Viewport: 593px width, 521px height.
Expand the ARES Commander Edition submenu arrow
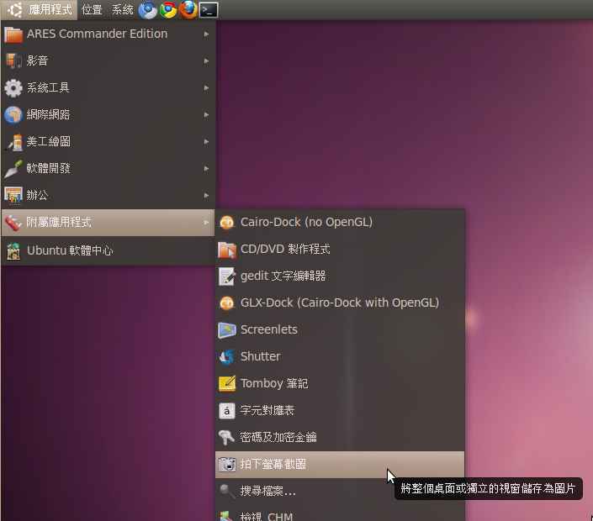tap(206, 34)
